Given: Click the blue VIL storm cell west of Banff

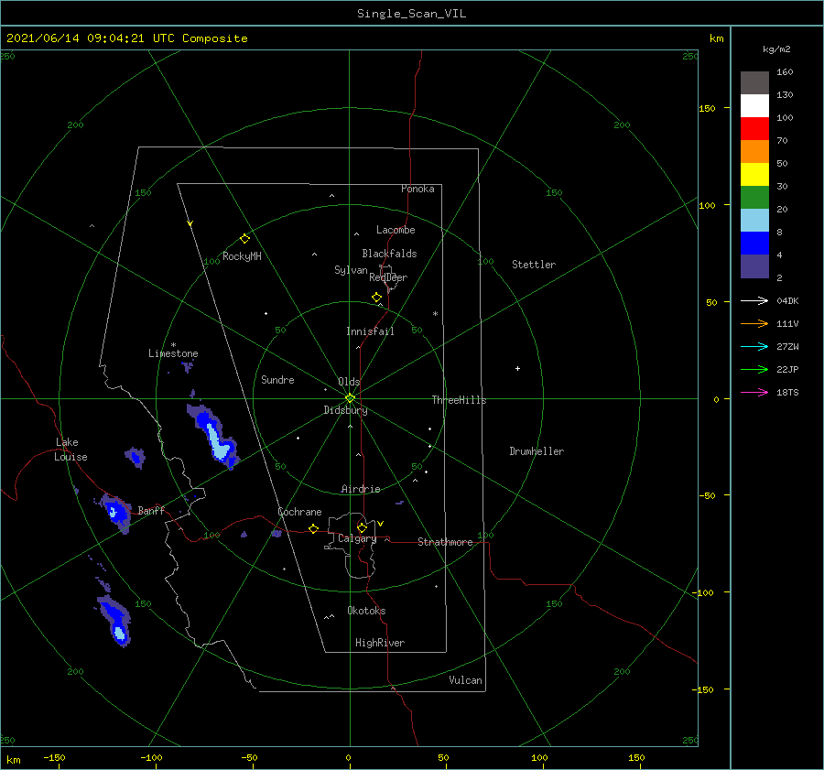Looking at the screenshot, I should tap(115, 512).
